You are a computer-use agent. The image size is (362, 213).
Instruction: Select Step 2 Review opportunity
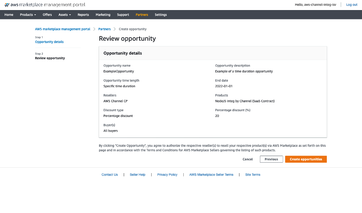(50, 58)
